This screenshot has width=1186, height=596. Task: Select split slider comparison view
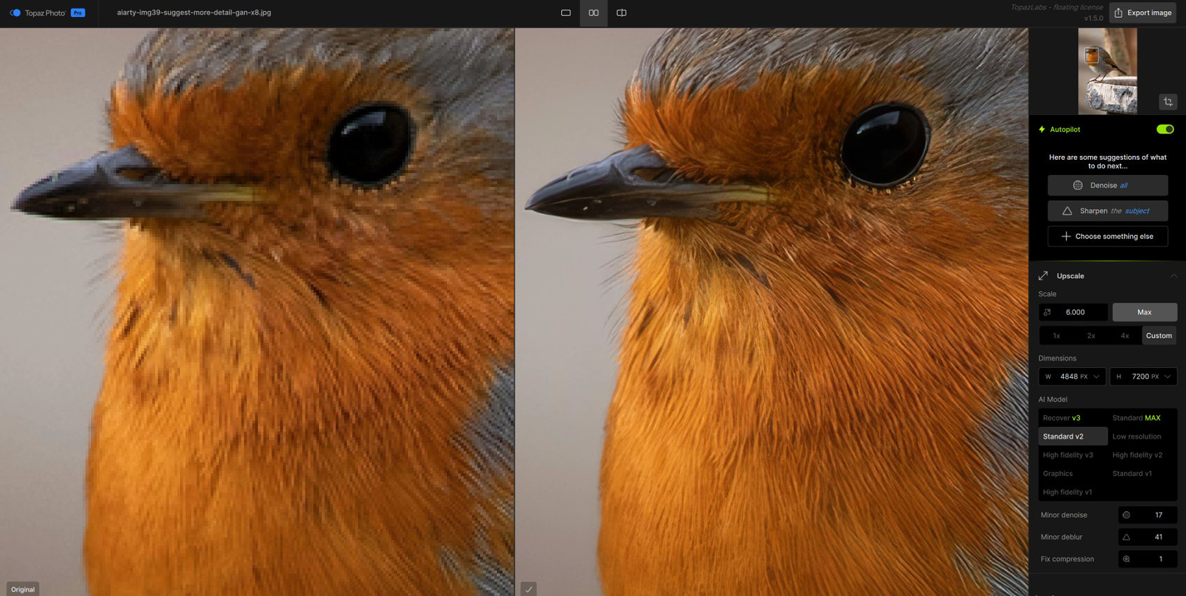click(621, 13)
